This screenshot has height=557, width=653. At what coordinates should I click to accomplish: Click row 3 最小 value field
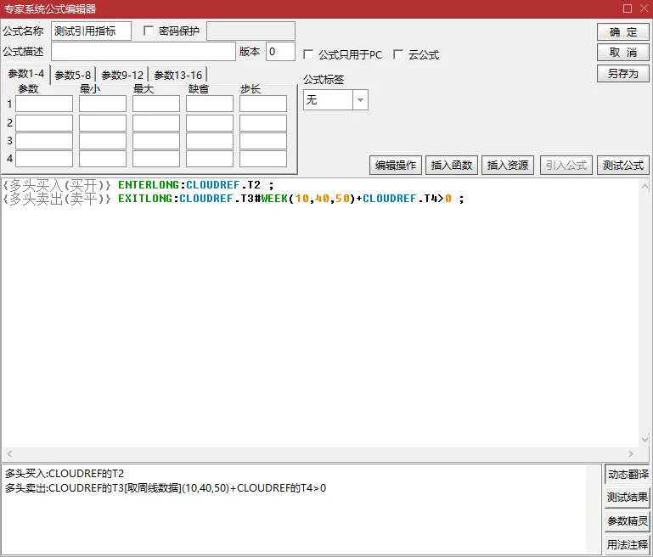pyautogui.click(x=103, y=141)
